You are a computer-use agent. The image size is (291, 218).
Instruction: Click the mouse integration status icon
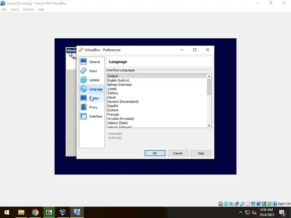(x=269, y=204)
